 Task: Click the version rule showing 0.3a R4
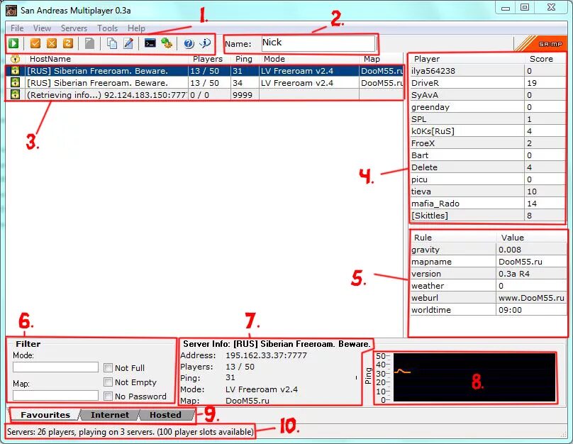(489, 274)
